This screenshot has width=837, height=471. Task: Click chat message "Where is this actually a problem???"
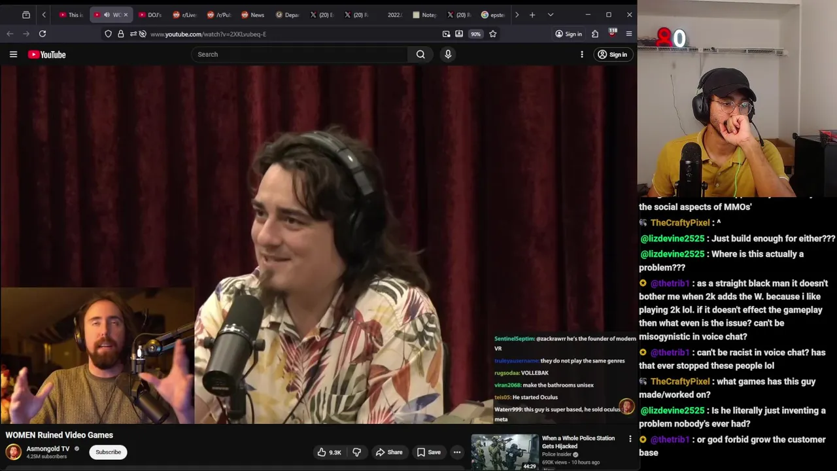click(722, 260)
